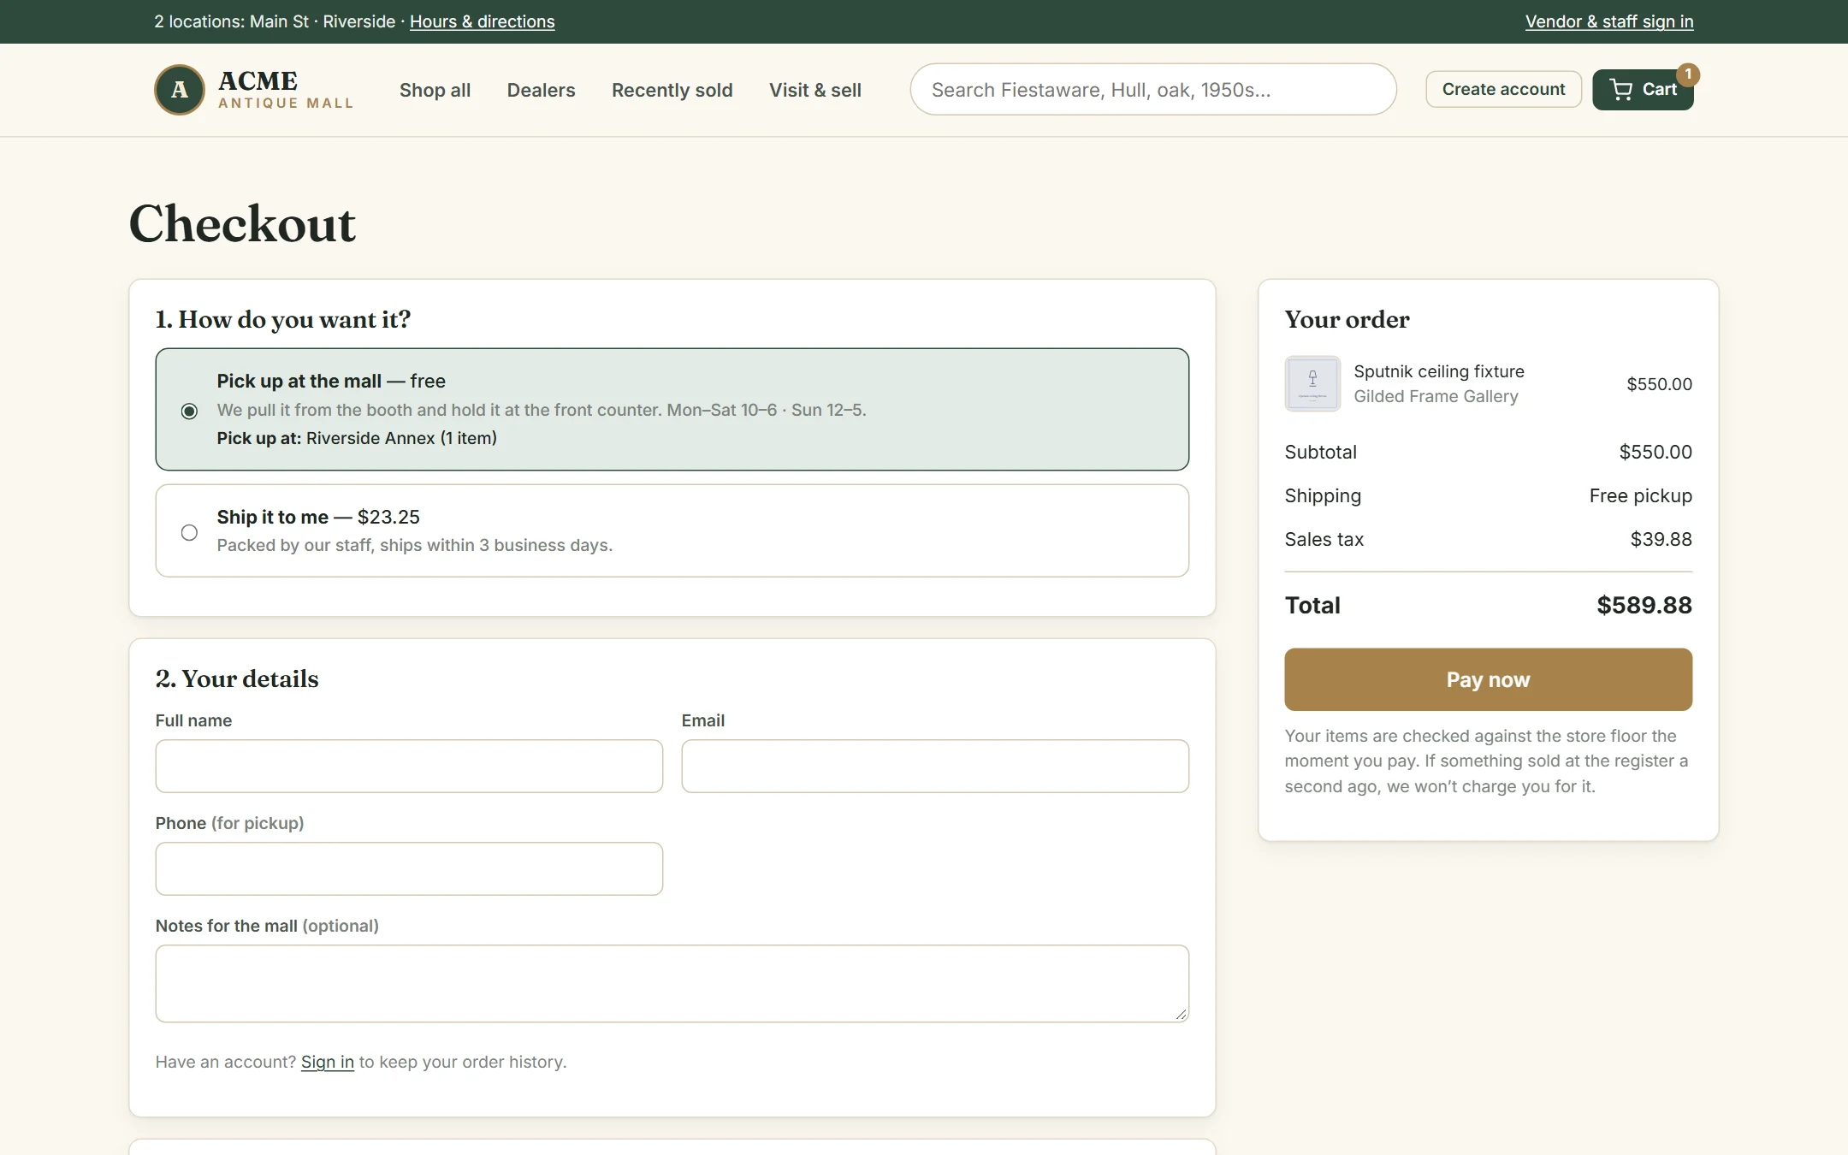Click the Notes textarea resize handle

pos(1180,1013)
